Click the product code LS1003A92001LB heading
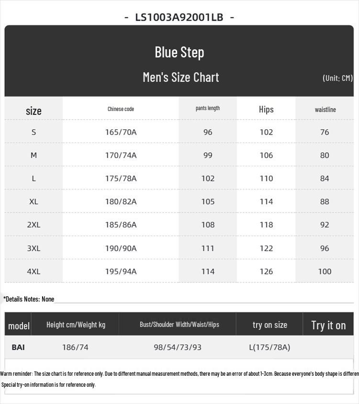Image resolution: width=359 pixels, height=404 pixels. (179, 17)
